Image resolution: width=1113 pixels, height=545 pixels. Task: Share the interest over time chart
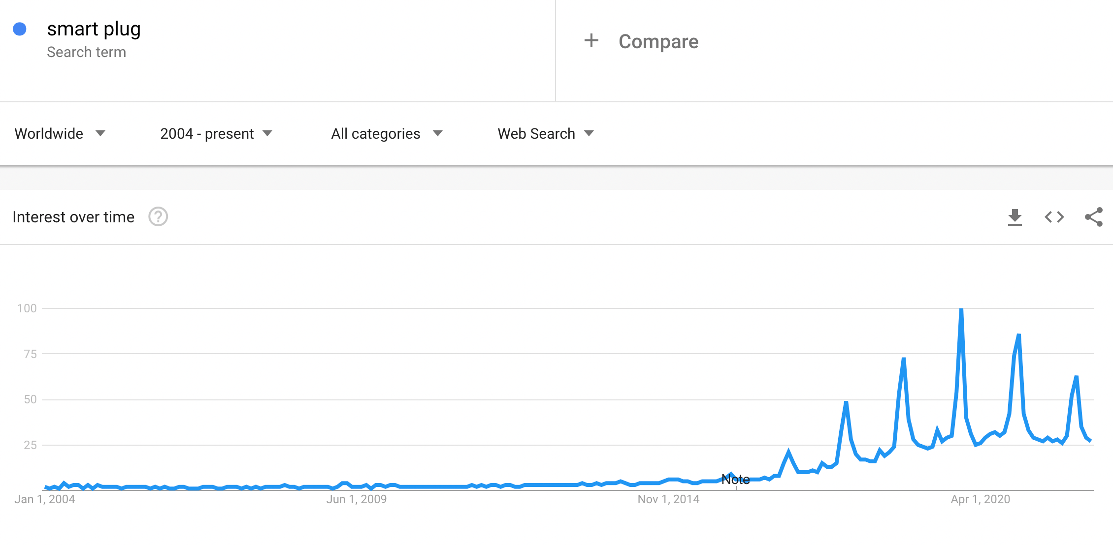pyautogui.click(x=1093, y=217)
